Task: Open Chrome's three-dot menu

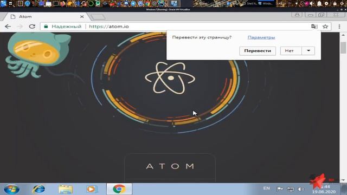Action: pyautogui.click(x=339, y=27)
